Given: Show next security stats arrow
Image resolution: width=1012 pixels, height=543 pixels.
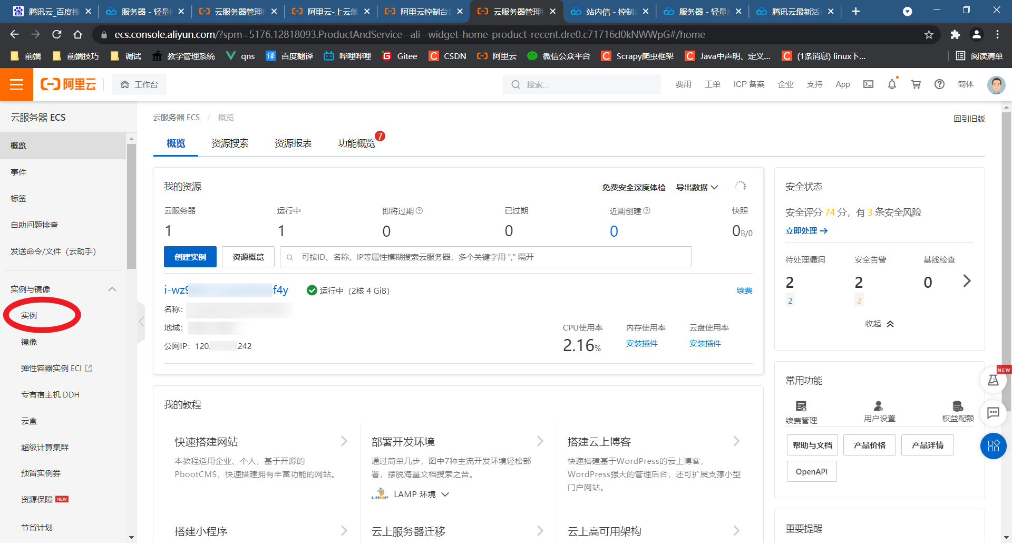Looking at the screenshot, I should pos(966,281).
